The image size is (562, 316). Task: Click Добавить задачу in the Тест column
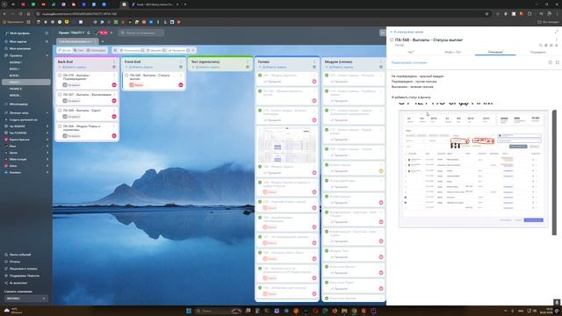(205, 67)
